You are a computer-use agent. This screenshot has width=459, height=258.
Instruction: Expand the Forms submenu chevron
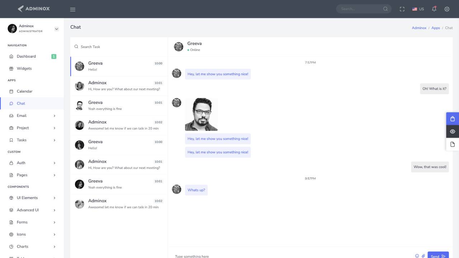click(55, 222)
